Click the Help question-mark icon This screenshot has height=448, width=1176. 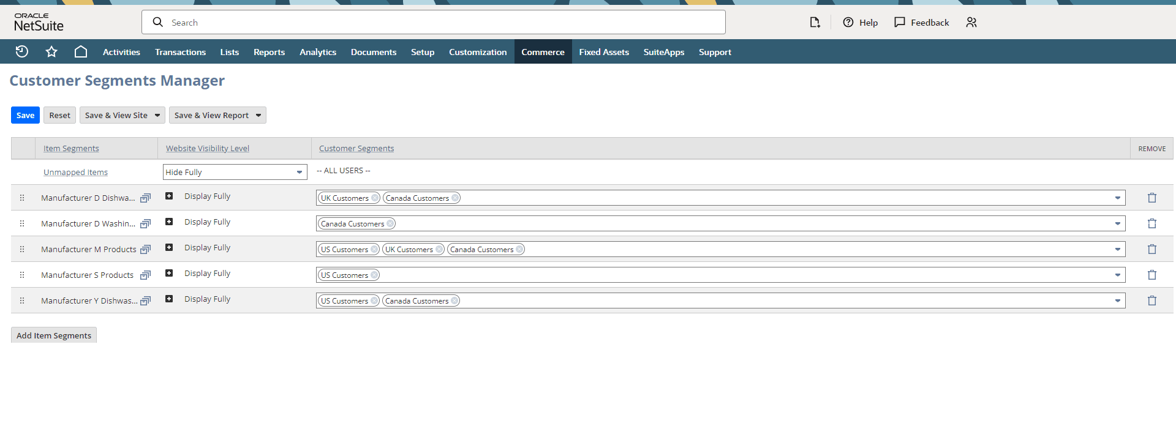point(848,22)
